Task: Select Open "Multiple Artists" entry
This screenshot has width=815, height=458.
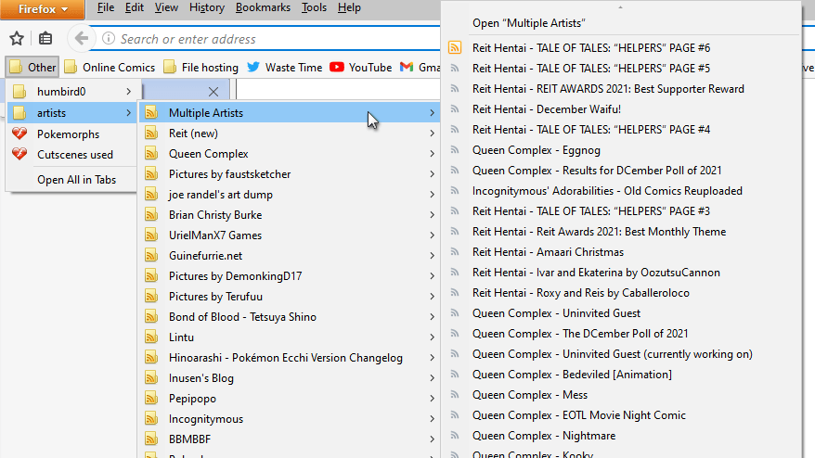Action: (x=528, y=23)
